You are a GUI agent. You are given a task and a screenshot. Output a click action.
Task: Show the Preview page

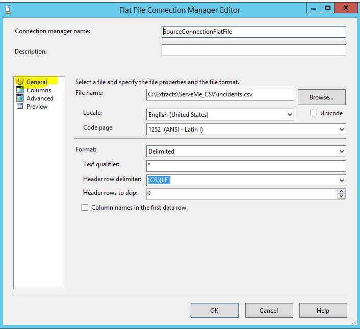point(37,107)
